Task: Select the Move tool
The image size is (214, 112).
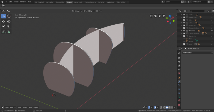Action: (x=4, y=21)
